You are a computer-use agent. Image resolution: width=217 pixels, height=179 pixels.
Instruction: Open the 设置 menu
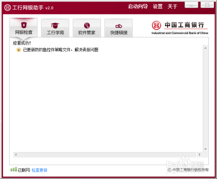click(158, 7)
